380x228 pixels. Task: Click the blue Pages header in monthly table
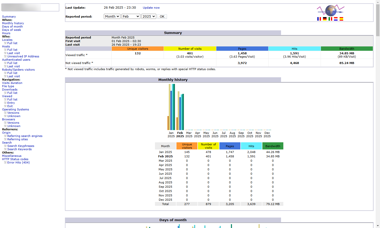click(x=230, y=146)
